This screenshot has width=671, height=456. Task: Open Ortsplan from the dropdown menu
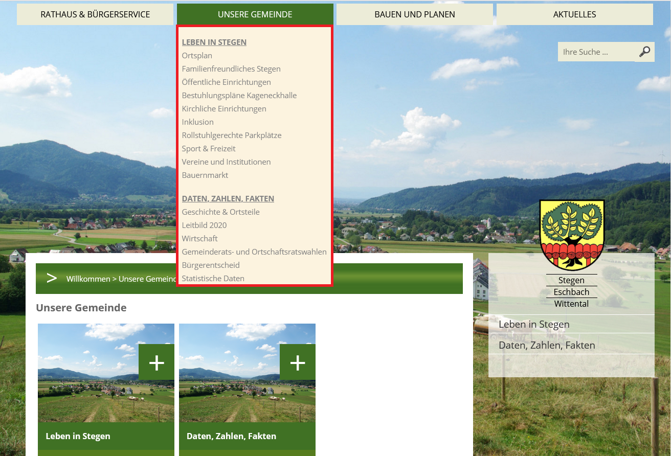[197, 55]
